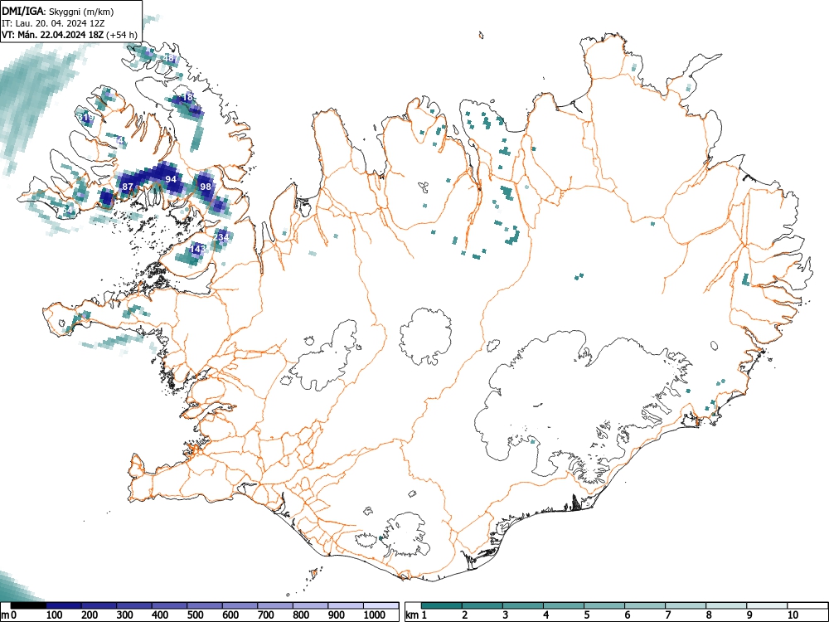Click the 8–9 km legend swatch
The image size is (829, 622).
726,605
